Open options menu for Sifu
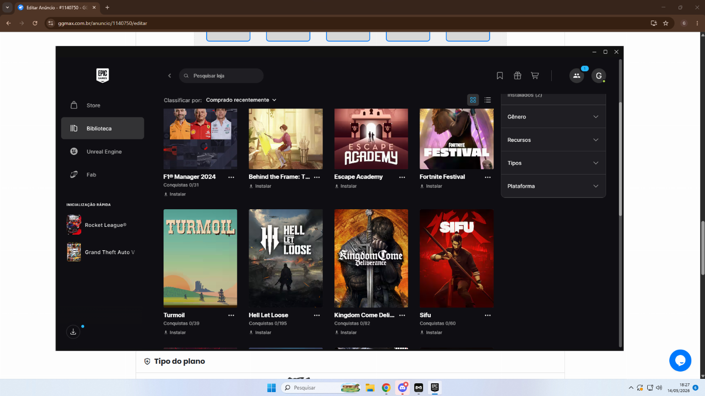 click(x=488, y=315)
